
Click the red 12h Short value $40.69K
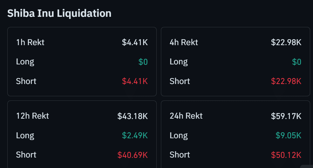tap(132, 155)
